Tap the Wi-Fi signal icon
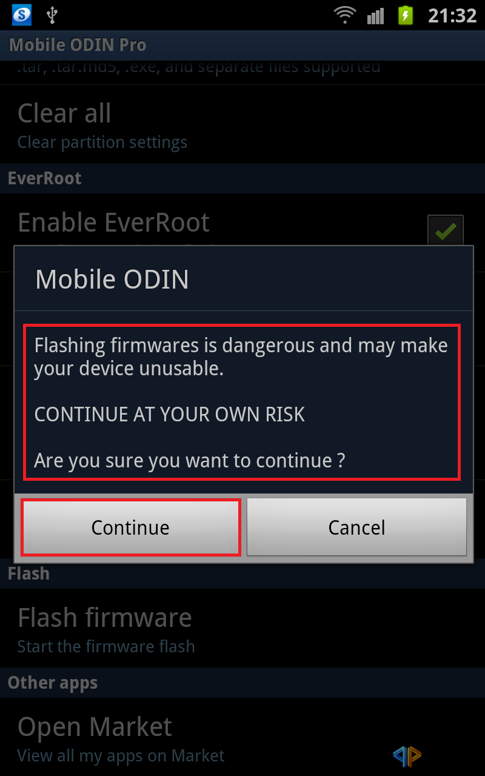 click(346, 15)
